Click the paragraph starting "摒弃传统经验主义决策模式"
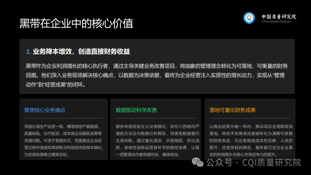 [x=158, y=140]
